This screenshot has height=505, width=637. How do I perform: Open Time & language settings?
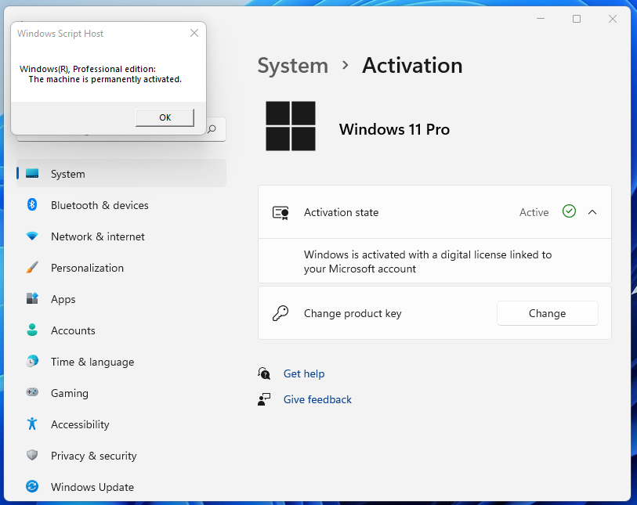point(121,361)
